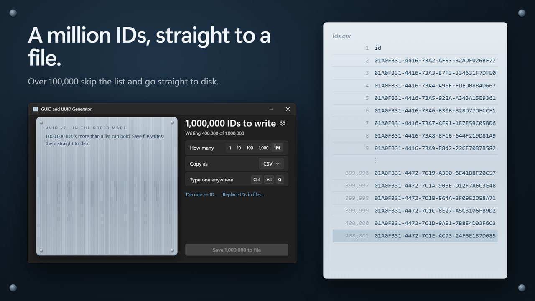Minimize the GUID and UUID Generator window
Image resolution: width=535 pixels, height=301 pixels.
pos(271,109)
